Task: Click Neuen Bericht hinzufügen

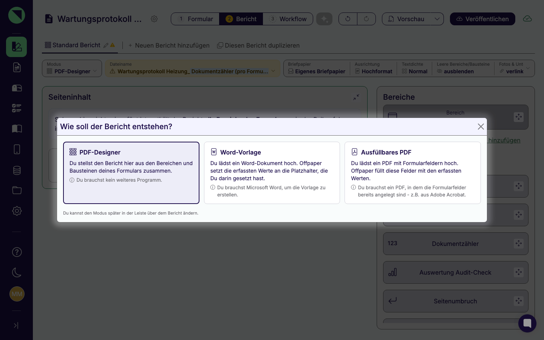Action: tap(168, 45)
